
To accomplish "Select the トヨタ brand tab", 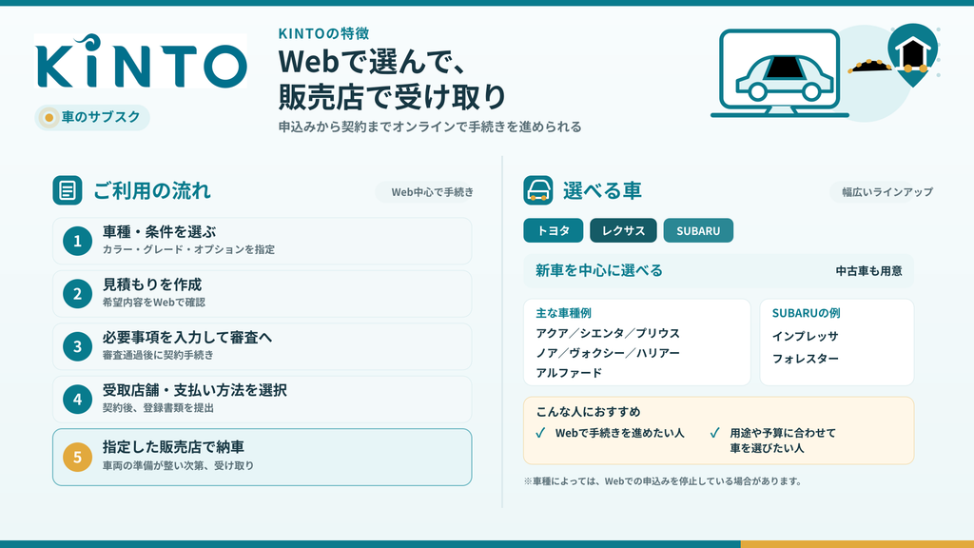I will 554,230.
